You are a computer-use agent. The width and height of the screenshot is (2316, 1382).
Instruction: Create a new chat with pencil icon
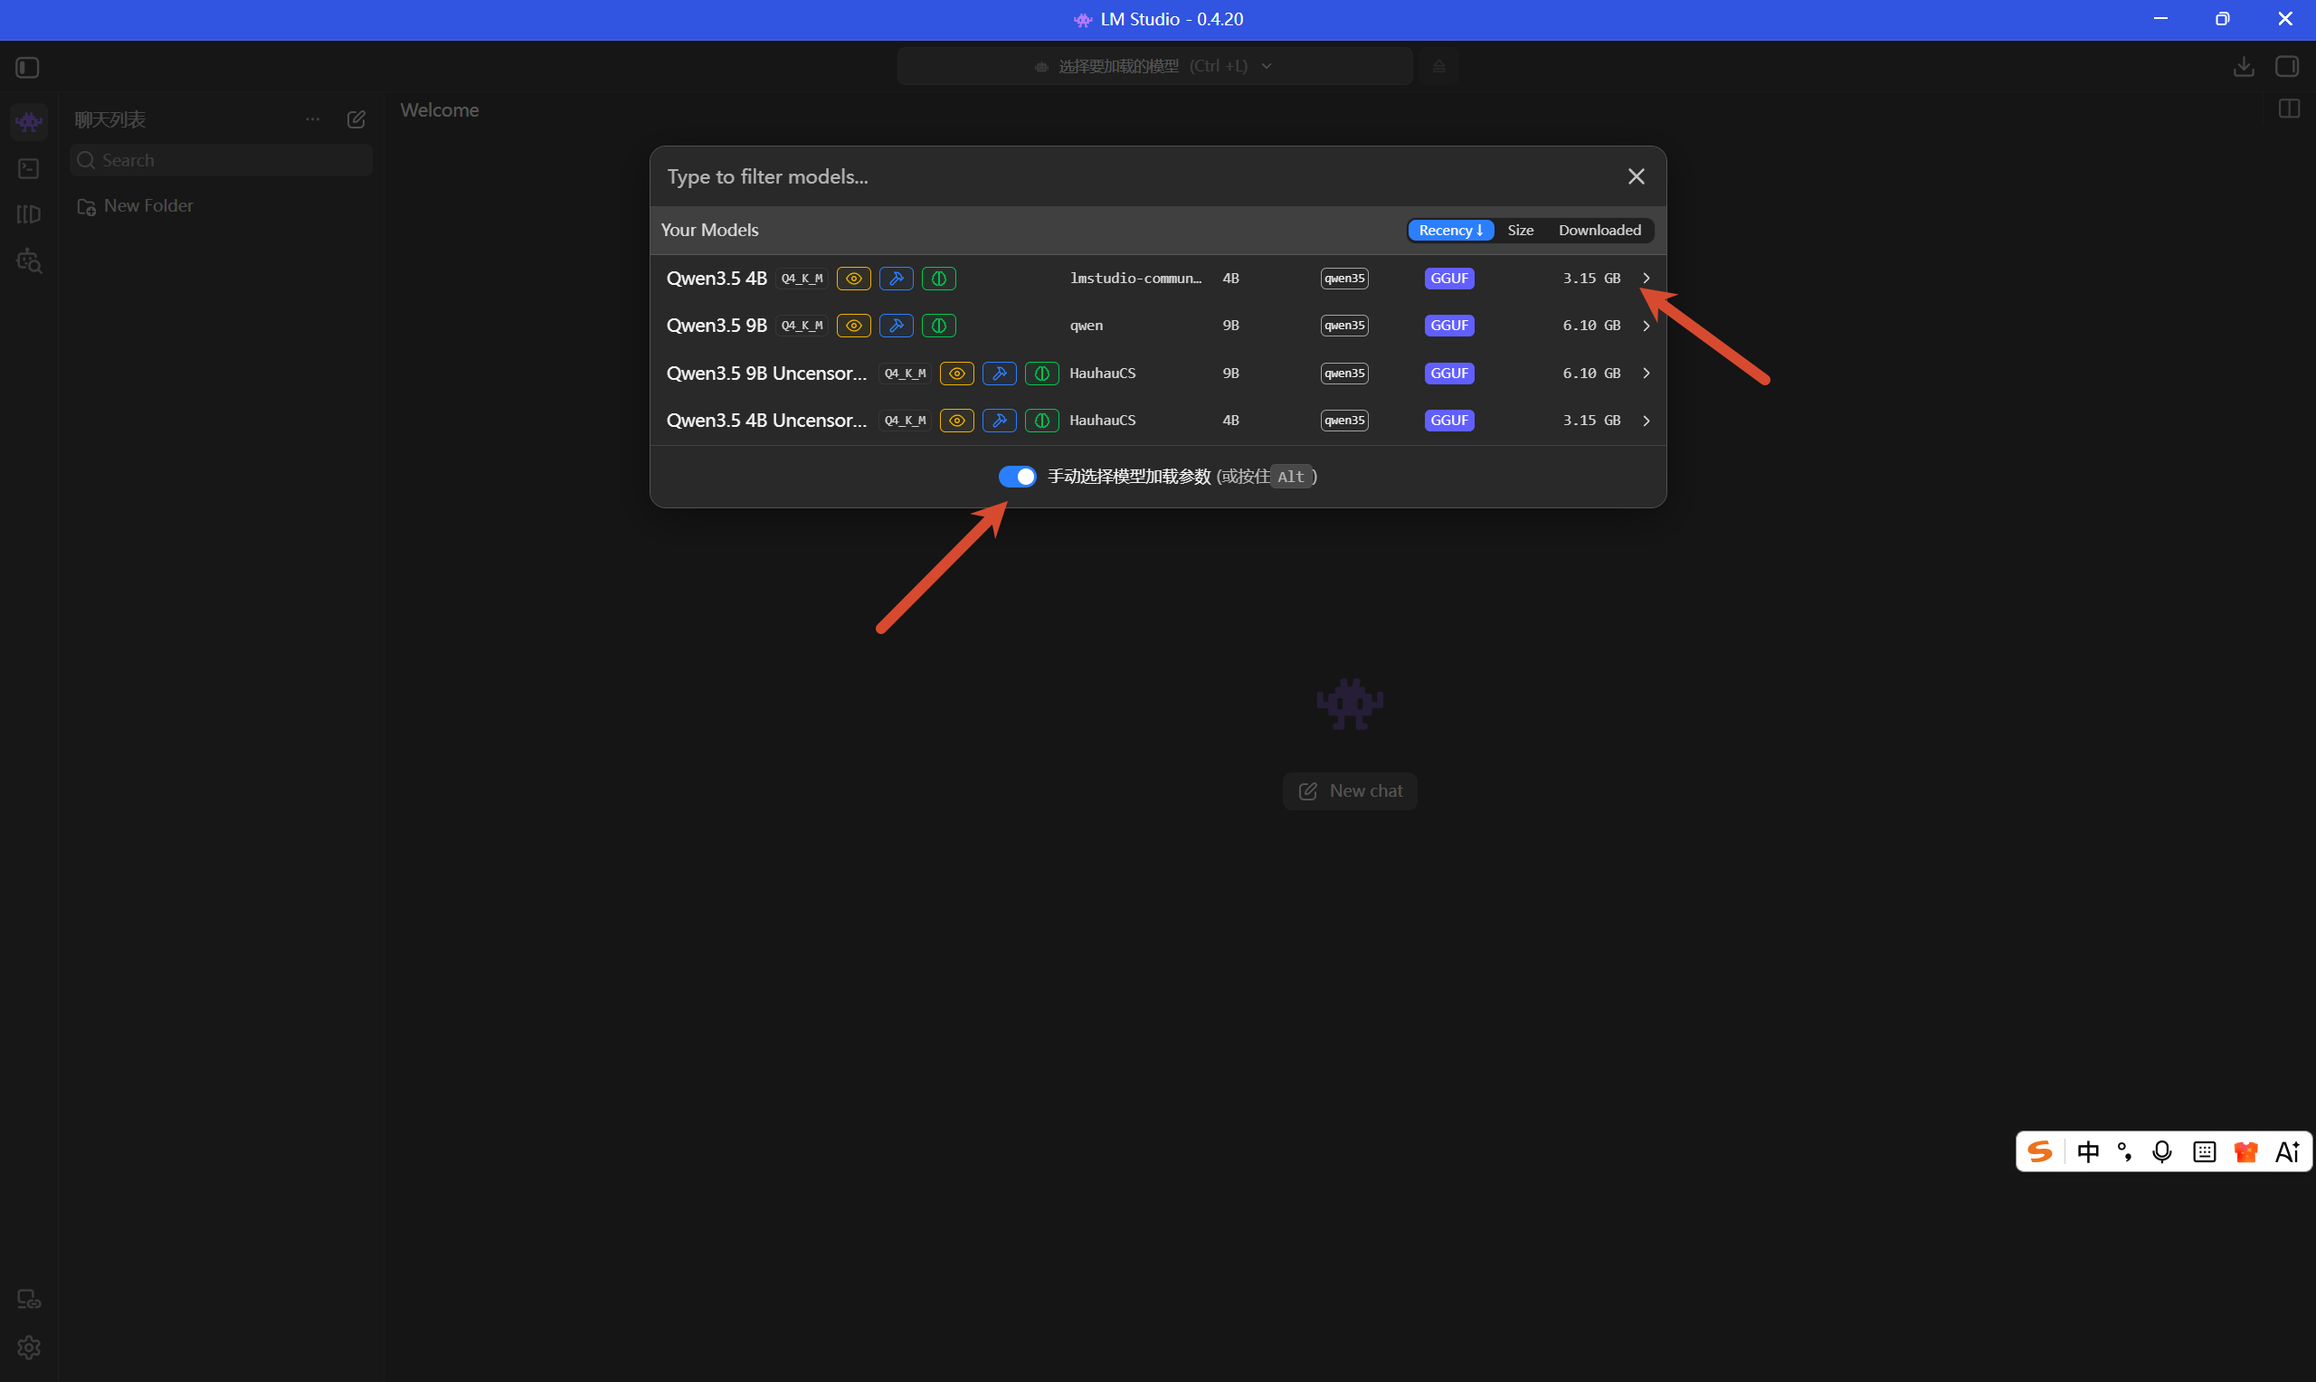356,119
